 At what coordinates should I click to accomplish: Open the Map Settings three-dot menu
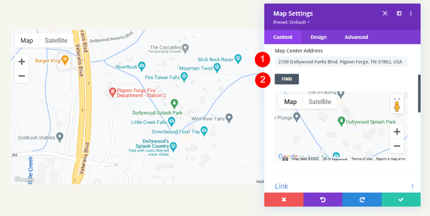411,13
